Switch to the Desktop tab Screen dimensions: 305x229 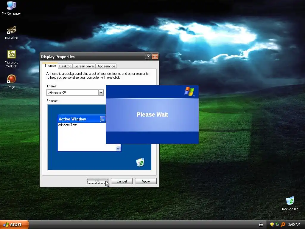point(65,66)
